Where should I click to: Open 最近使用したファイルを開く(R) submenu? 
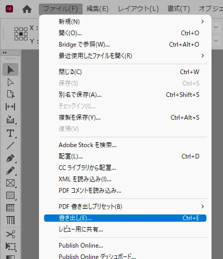pos(125,56)
